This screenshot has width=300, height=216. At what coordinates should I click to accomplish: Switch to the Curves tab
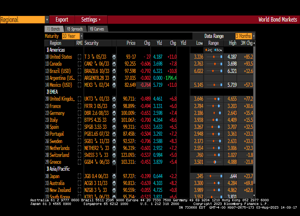(97, 29)
